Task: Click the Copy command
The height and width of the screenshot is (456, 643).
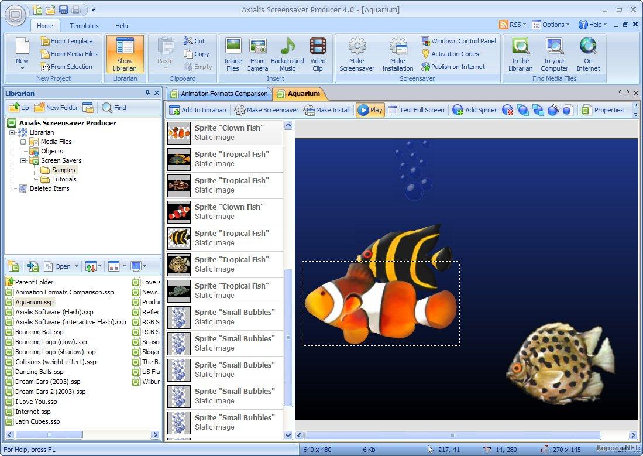Action: [197, 54]
